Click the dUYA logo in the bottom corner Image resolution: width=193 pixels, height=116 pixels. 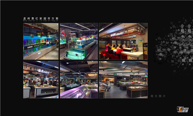pos(182,109)
